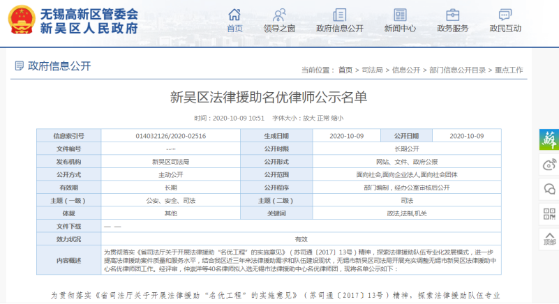Click 首页 in the breadcrumb
Screen dimensions: 559x304
345,70
